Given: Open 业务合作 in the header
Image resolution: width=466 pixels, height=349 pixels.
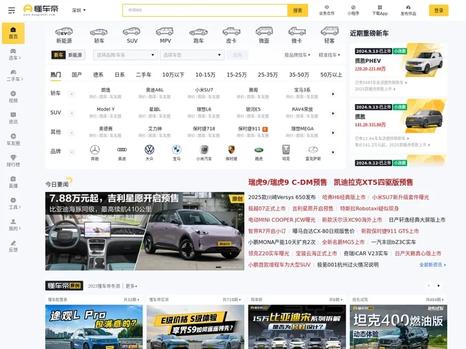Looking at the screenshot, I should click(327, 10).
